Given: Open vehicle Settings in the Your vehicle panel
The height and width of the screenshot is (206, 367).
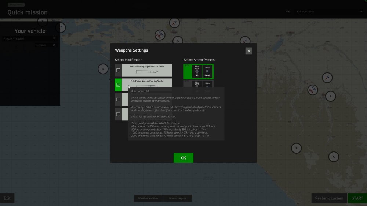Looking at the screenshot, I should pos(46,45).
